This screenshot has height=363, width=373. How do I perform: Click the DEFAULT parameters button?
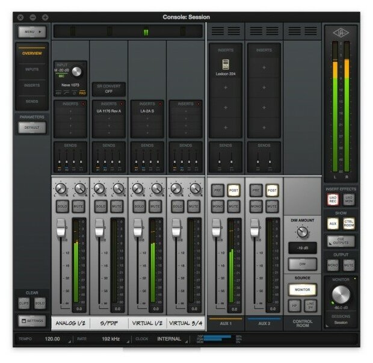(32, 128)
